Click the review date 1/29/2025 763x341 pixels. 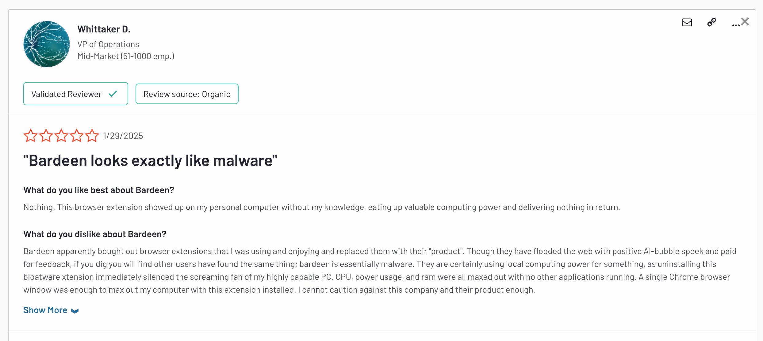[x=123, y=136]
